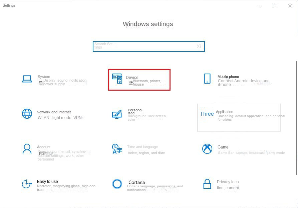Viewport: 298px width, 208px height.
Task: Click the System laptop icon
Action: [x=27, y=79]
